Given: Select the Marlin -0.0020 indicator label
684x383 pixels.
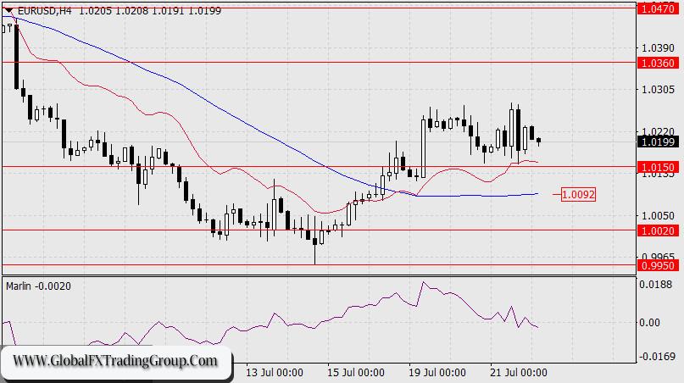Looking at the screenshot, I should click(x=38, y=286).
